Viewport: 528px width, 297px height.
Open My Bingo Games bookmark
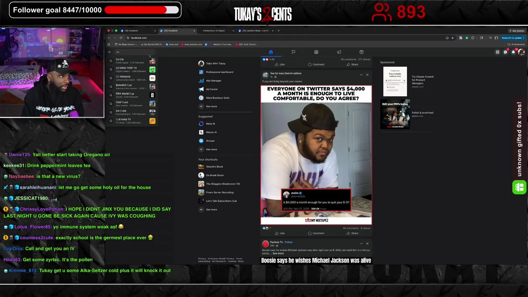click(126, 45)
